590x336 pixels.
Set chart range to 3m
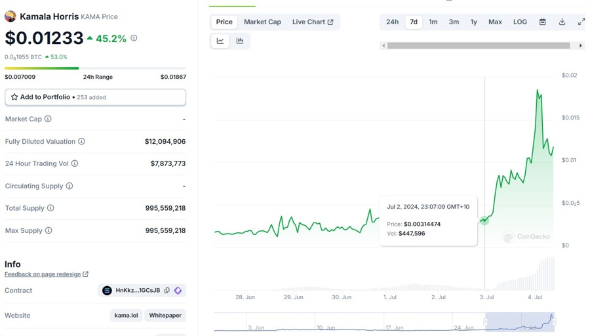coord(454,22)
